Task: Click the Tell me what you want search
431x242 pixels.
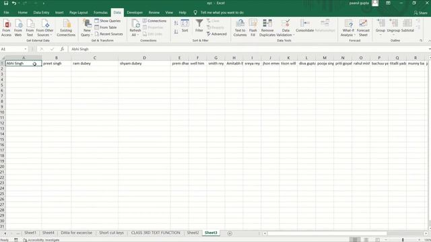Action: (x=222, y=13)
